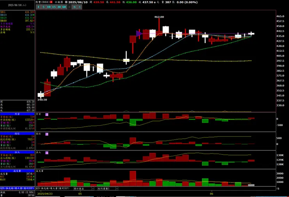The image size is (289, 197).
Task: Select the 60-minute timeframe button
Action: (x=64, y=7)
